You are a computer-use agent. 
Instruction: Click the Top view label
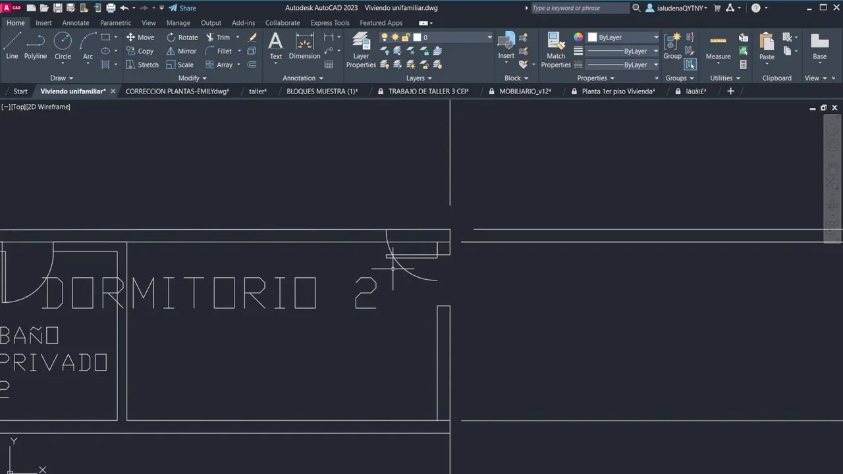[x=18, y=107]
